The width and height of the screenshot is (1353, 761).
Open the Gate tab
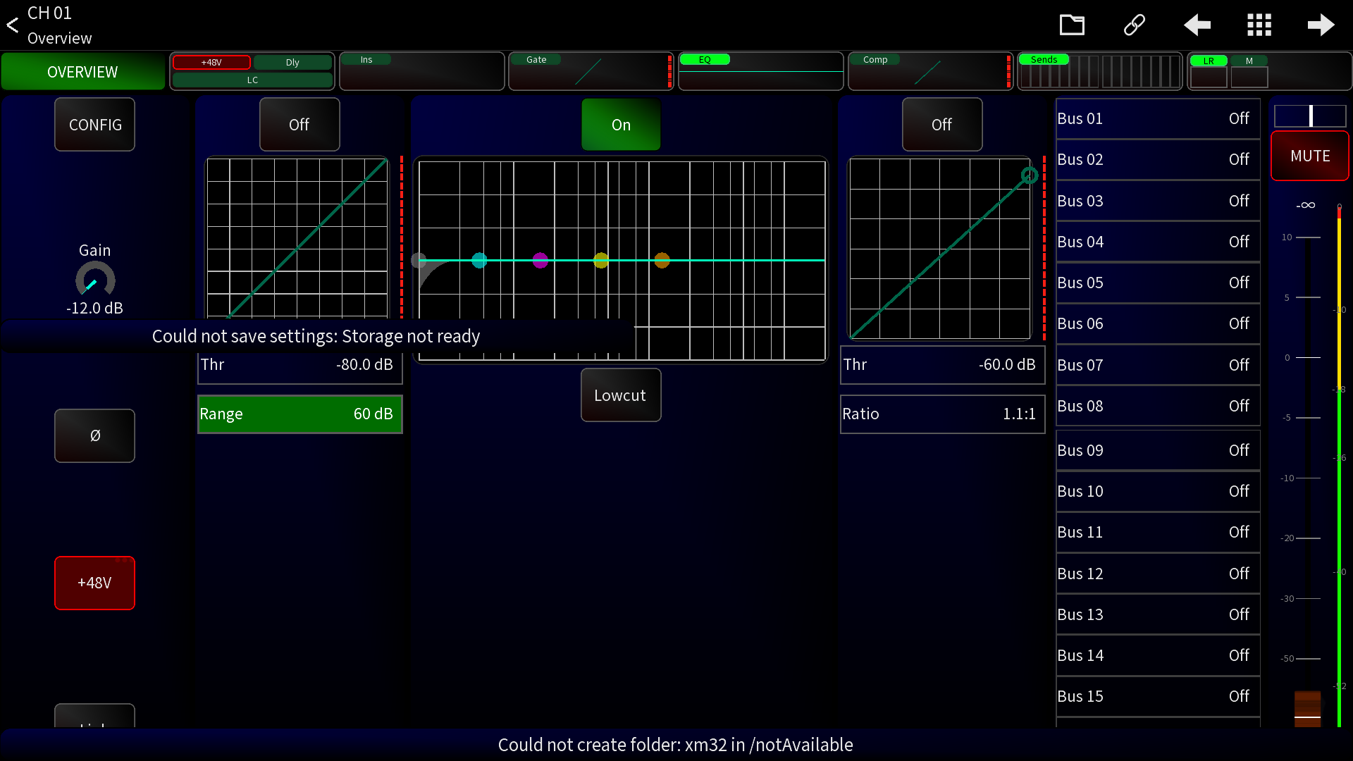tap(591, 70)
